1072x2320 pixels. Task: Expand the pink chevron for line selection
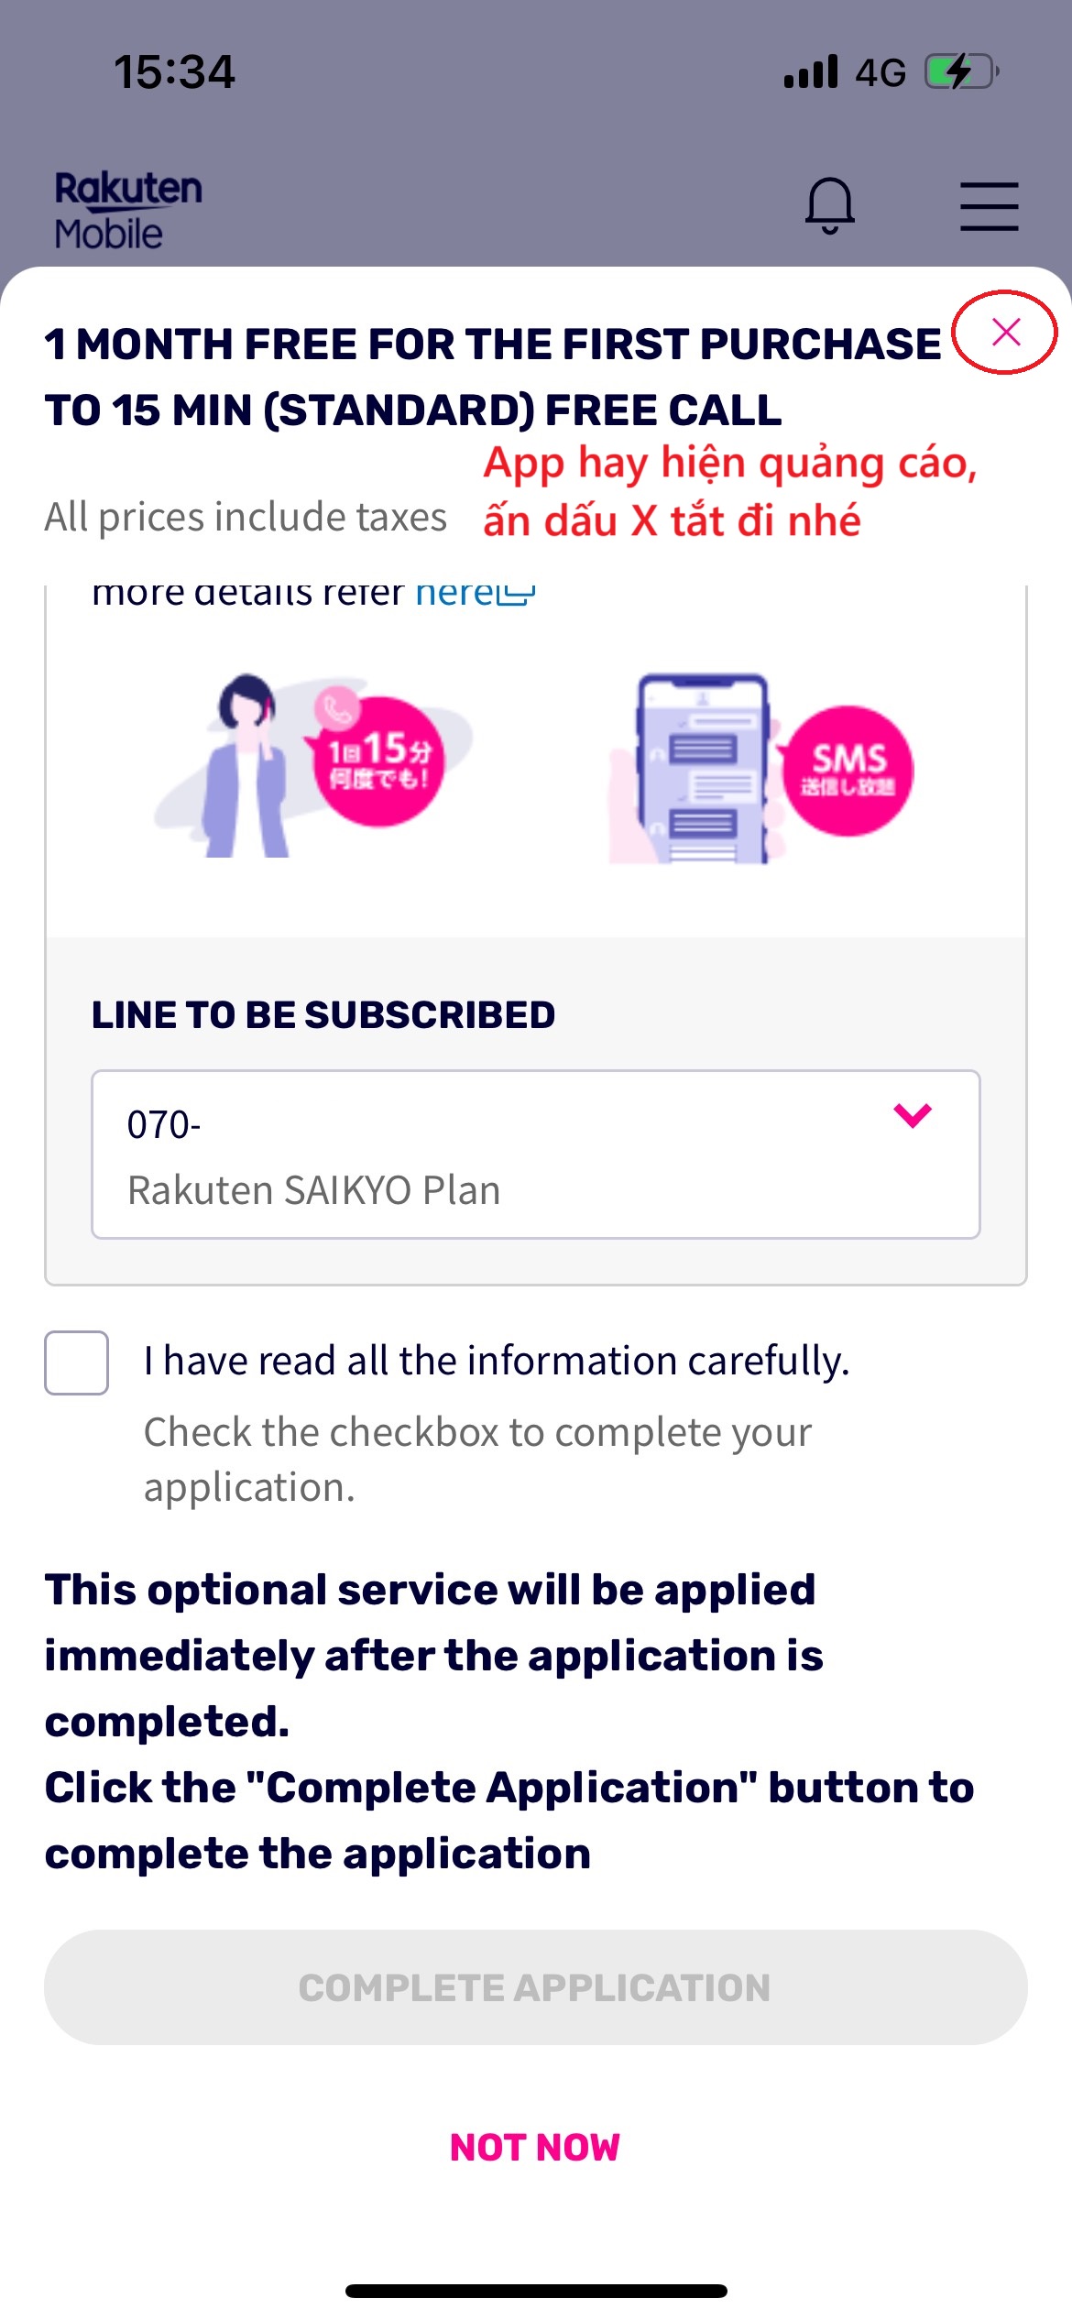pyautogui.click(x=913, y=1115)
